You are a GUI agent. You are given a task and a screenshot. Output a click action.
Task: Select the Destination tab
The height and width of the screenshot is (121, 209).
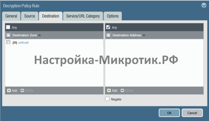coord(50,16)
